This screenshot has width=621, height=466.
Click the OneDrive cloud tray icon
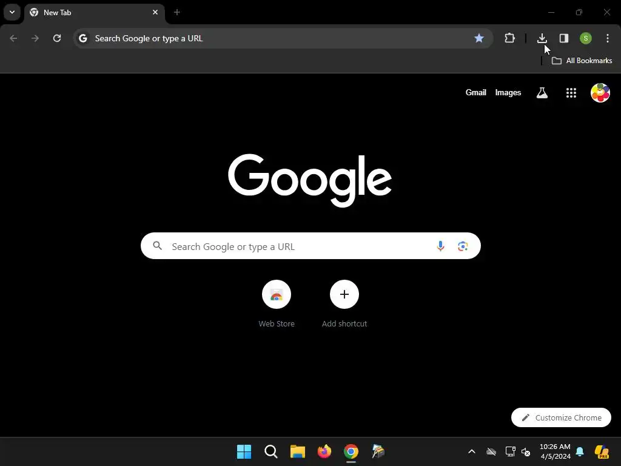[491, 451]
